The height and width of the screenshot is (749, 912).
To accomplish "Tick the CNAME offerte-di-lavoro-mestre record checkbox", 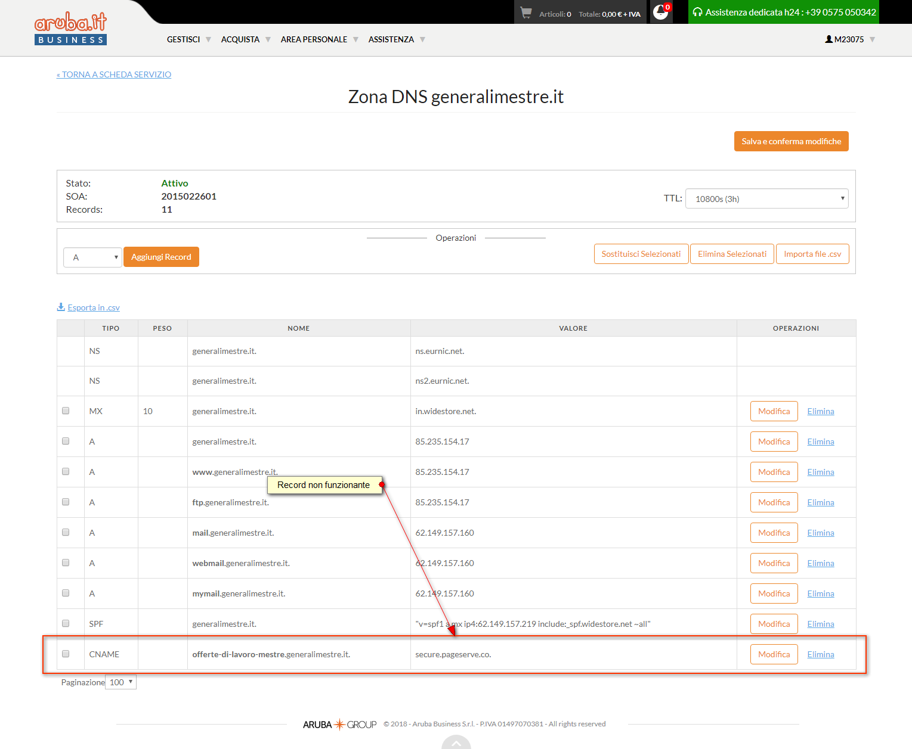I will pyautogui.click(x=66, y=654).
